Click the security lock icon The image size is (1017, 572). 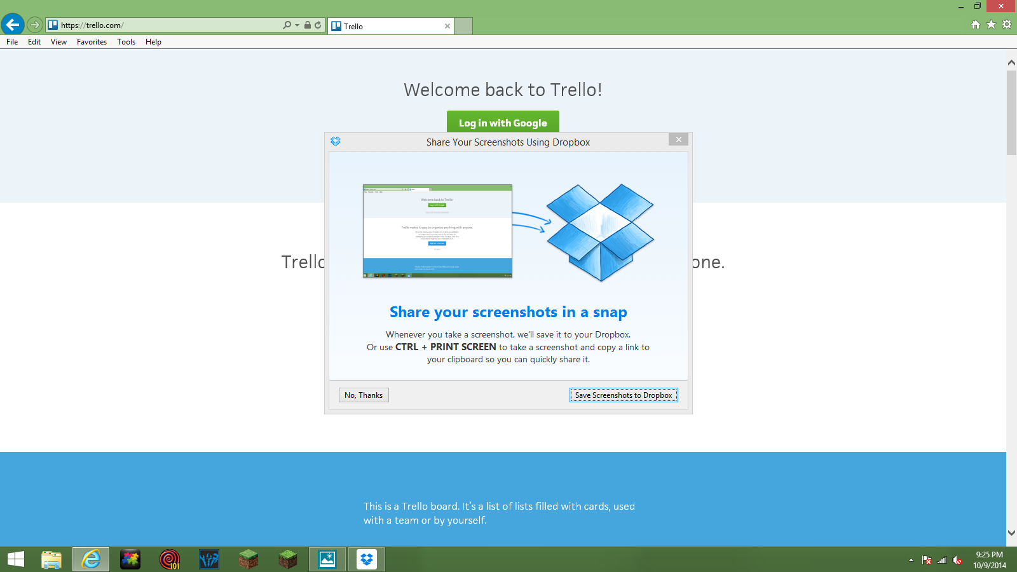pos(308,25)
